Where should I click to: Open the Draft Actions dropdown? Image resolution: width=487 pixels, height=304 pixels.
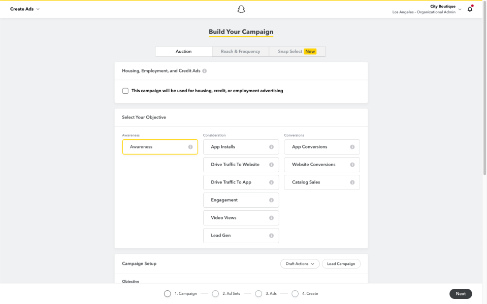[x=300, y=263]
